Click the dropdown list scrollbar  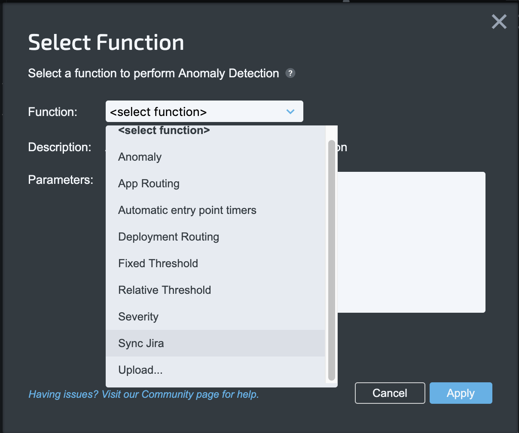point(331,258)
